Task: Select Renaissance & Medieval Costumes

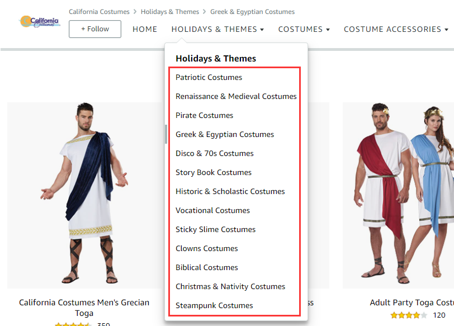Action: click(x=236, y=96)
